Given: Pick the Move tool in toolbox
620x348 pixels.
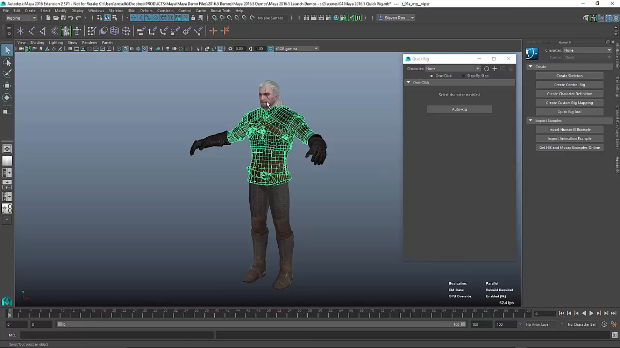Looking at the screenshot, I should (x=7, y=86).
